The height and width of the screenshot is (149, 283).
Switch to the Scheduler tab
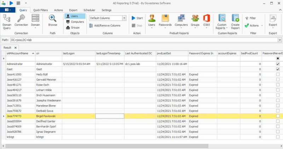tap(89, 10)
